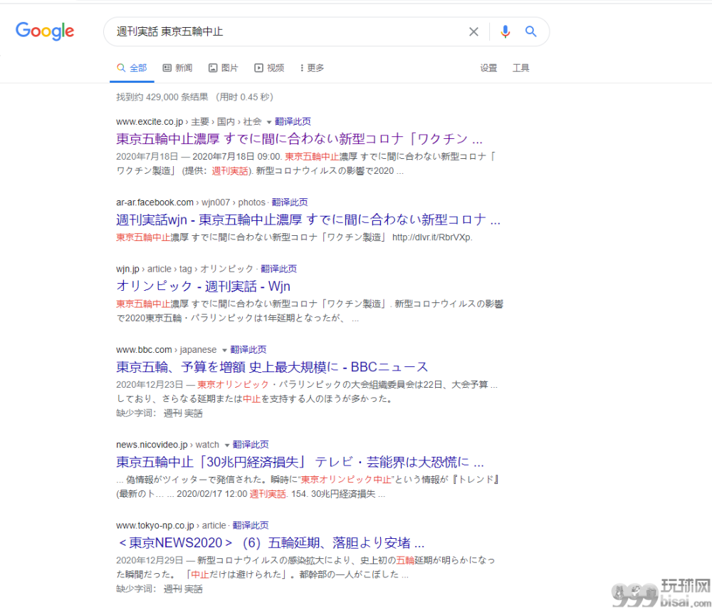Open ＜東京NEWS2020＞ 五輪延期 result title
The image size is (712, 608).
[271, 543]
